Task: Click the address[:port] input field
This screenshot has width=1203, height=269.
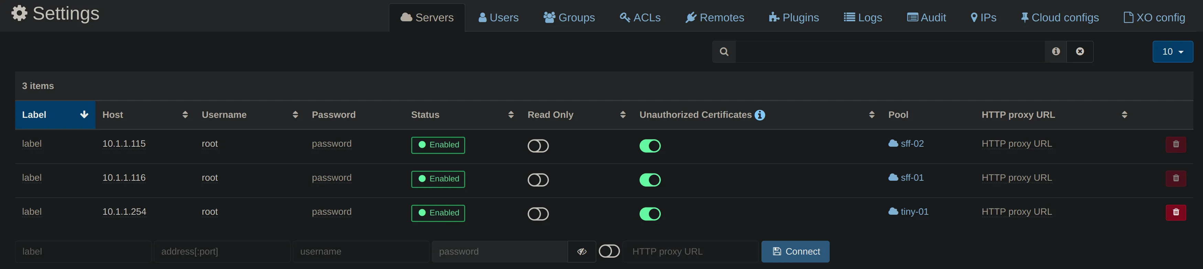Action: (222, 252)
